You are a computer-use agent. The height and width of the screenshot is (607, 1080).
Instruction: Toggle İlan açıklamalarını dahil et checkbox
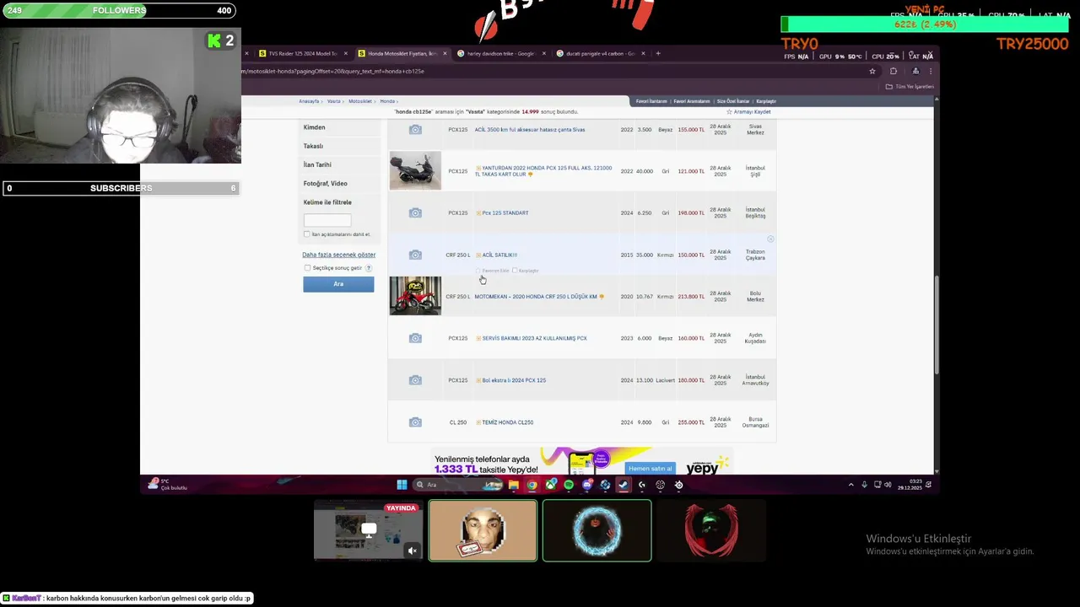(x=306, y=234)
